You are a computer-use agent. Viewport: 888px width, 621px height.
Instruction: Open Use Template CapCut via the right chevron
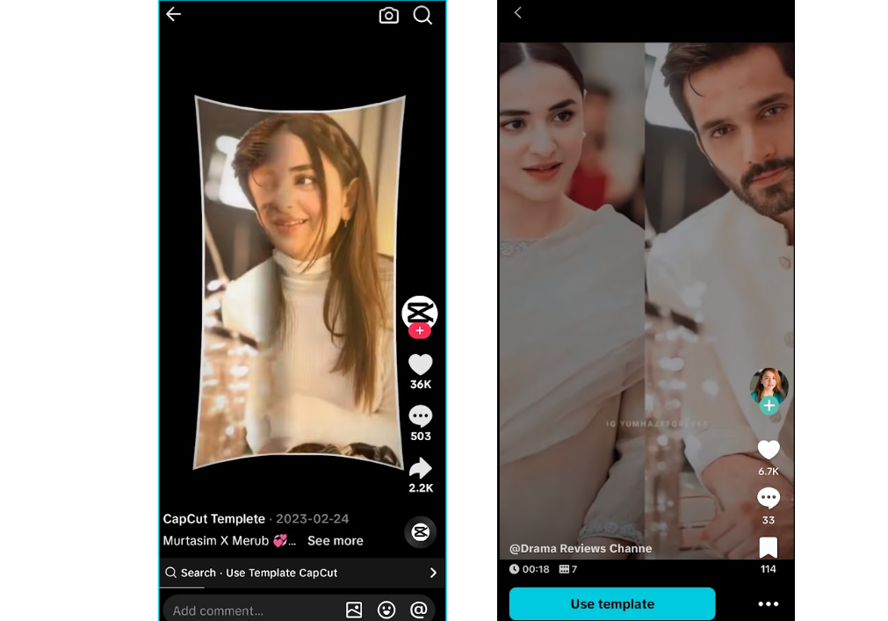coord(431,573)
